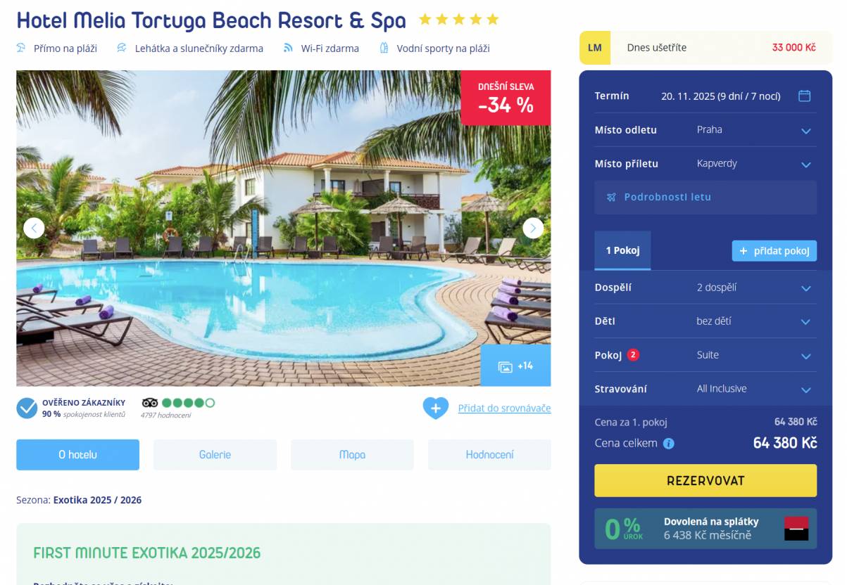This screenshot has height=585, width=847.
Task: Click Přidat do srovnávače link
Action: coord(504,408)
